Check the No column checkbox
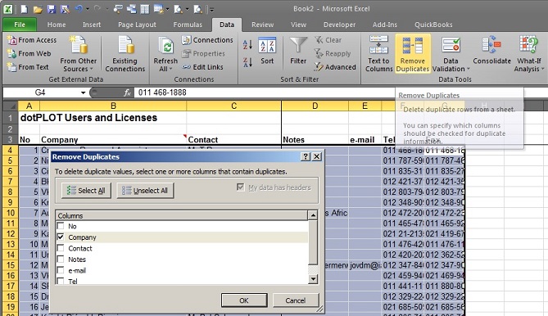 [x=61, y=226]
